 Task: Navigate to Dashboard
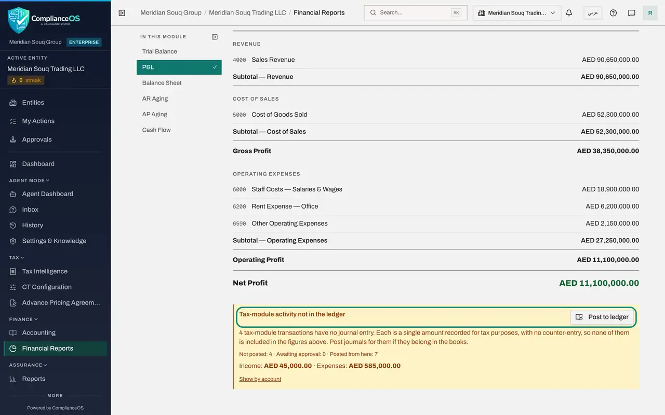click(x=55, y=164)
